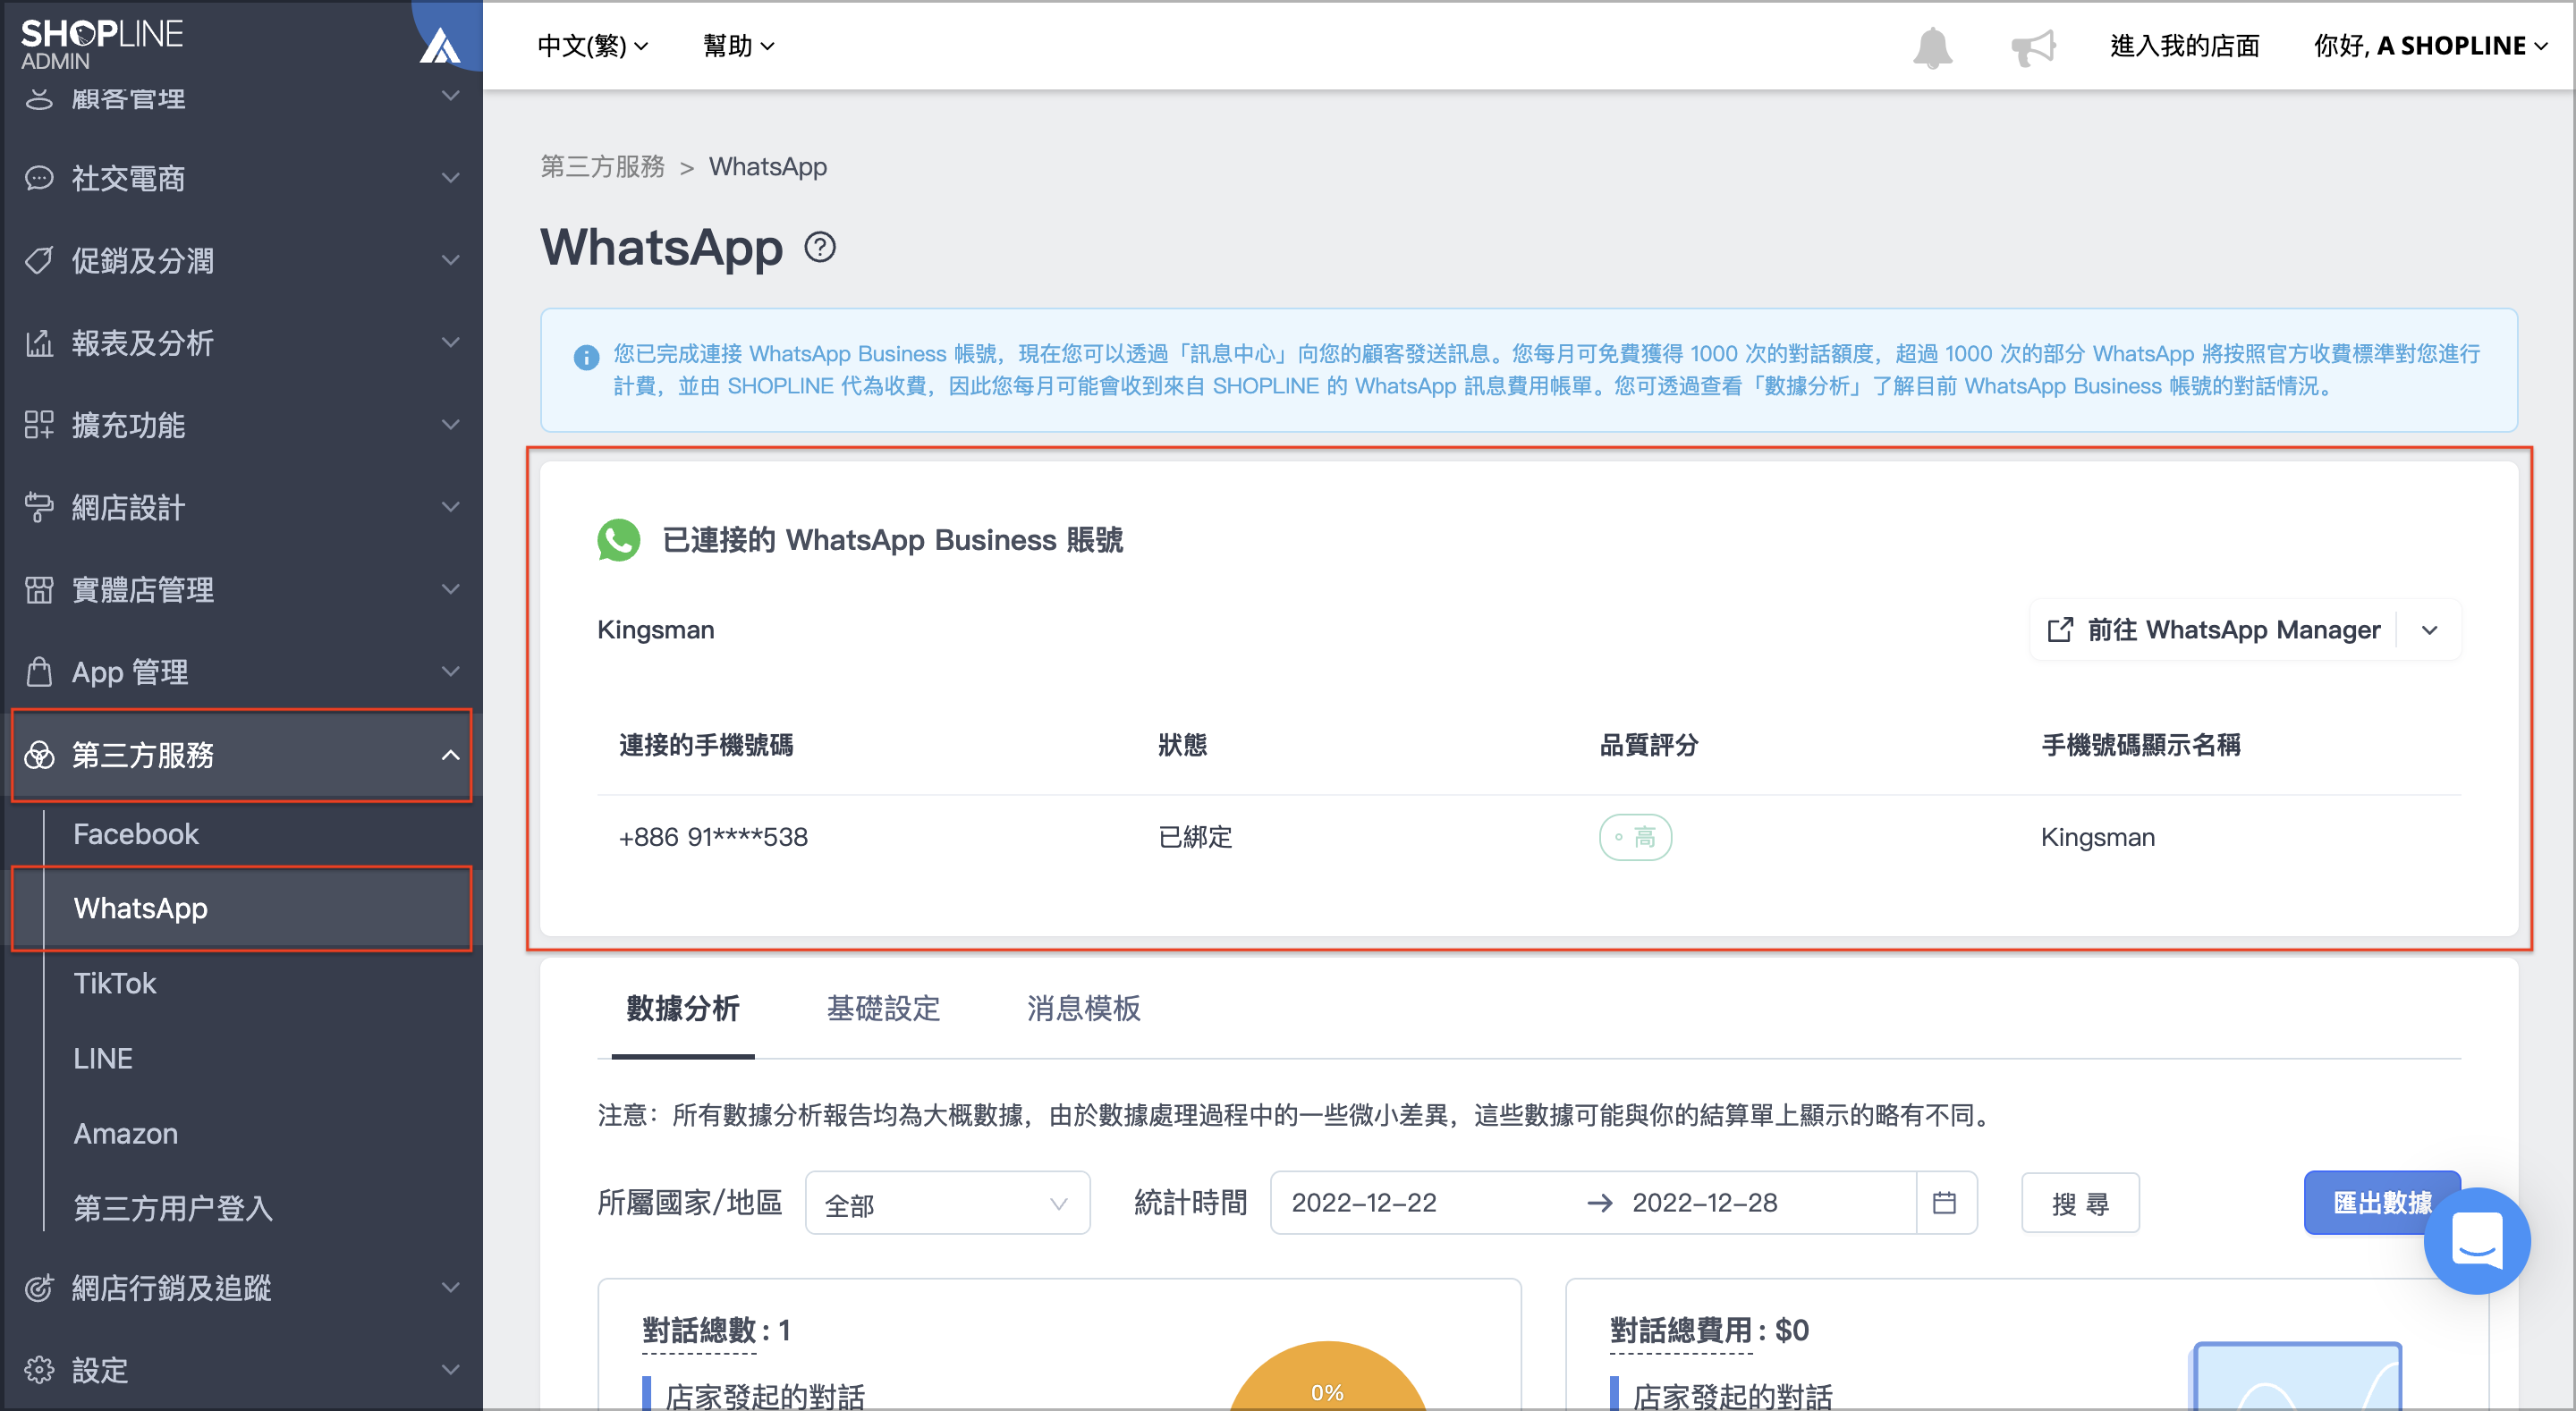Click the end date 2022-12-28 field

point(1705,1203)
